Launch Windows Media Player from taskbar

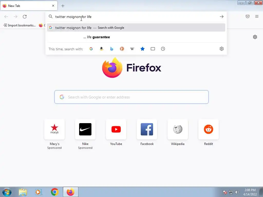pyautogui.click(x=39, y=192)
